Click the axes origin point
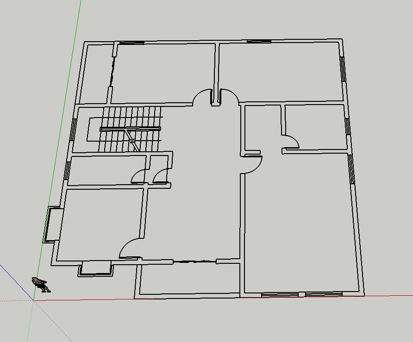Screen dimensions: 413x342 [33, 300]
